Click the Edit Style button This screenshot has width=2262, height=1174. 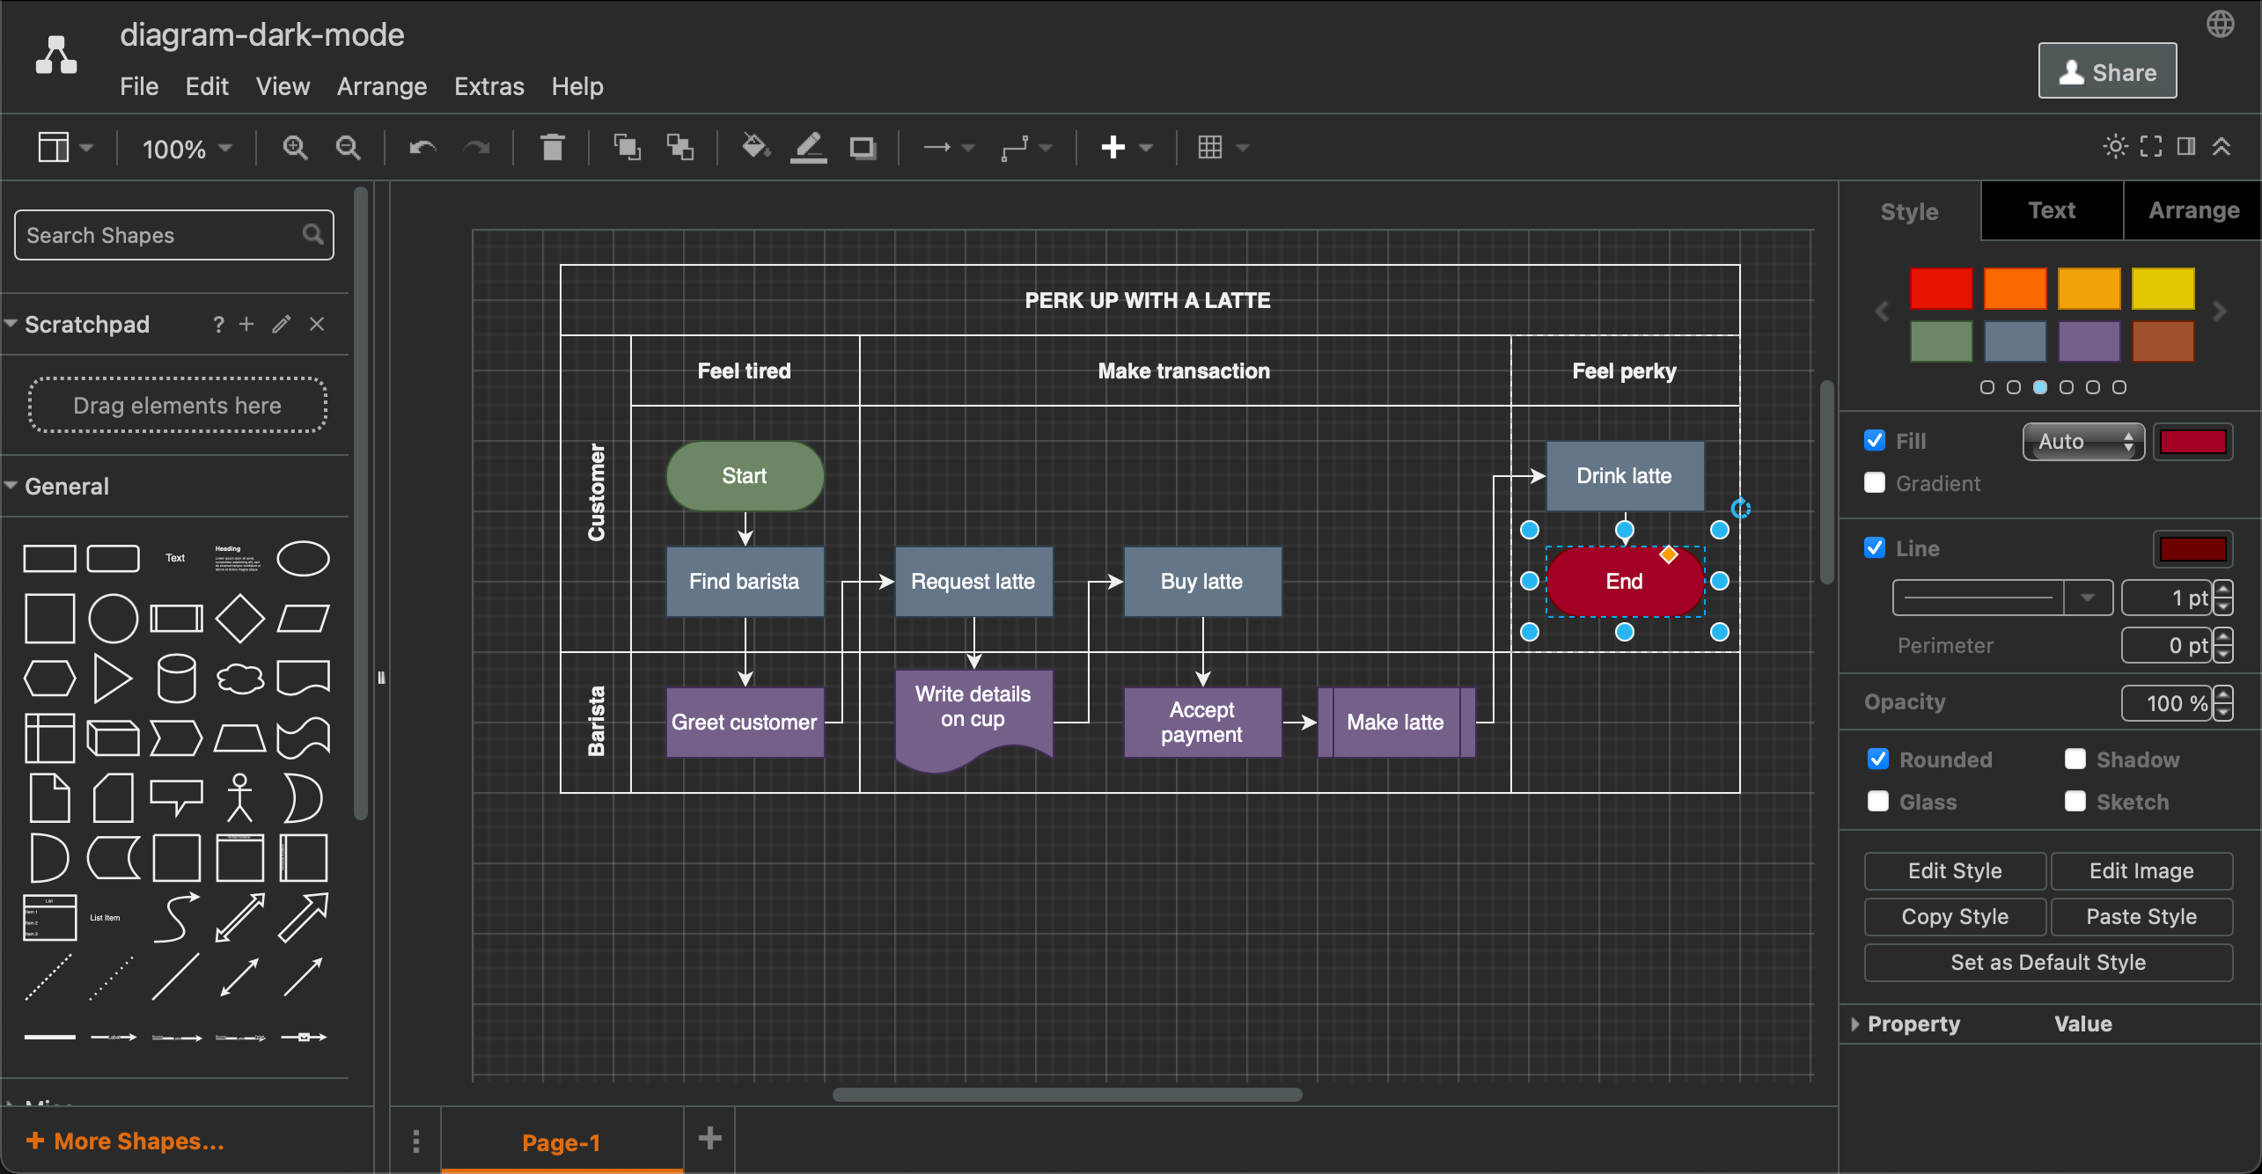[1956, 869]
